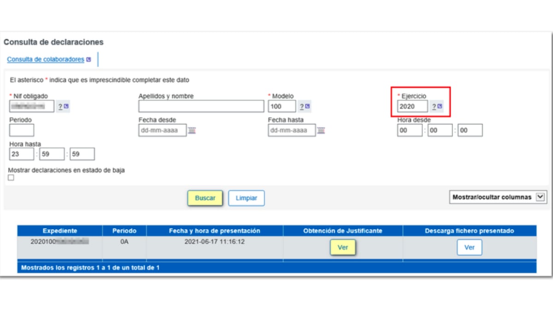Viewport: 553px width, 311px height.
Task: Focus the Apellidos y nombre field
Action: coord(201,106)
